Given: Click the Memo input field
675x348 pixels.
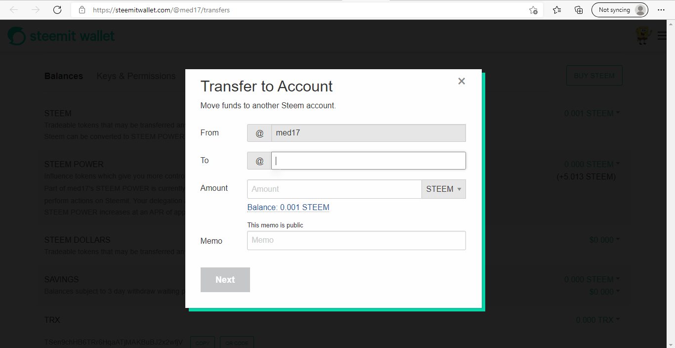Looking at the screenshot, I should point(356,240).
